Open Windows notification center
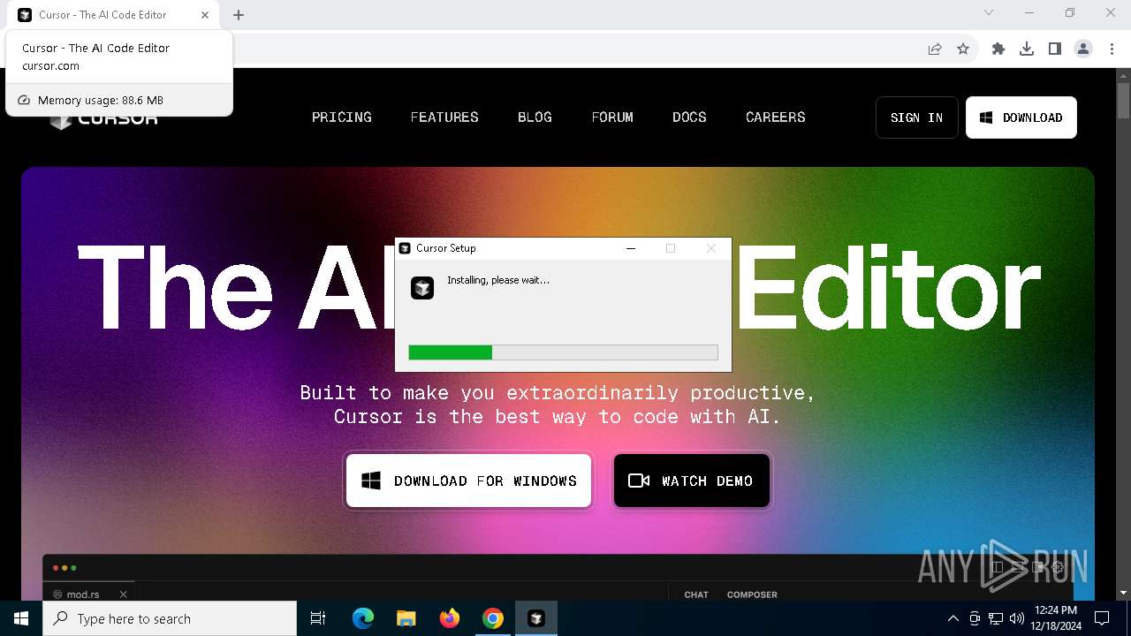Image resolution: width=1131 pixels, height=636 pixels. tap(1102, 618)
